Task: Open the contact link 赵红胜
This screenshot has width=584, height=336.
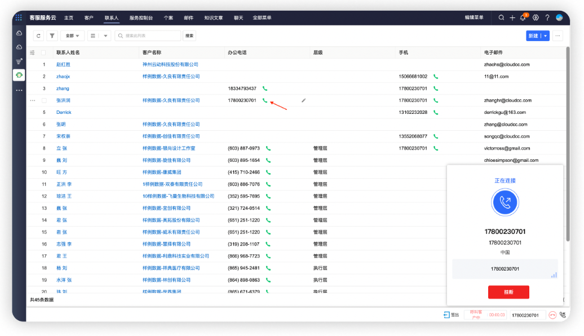Action: [63, 64]
